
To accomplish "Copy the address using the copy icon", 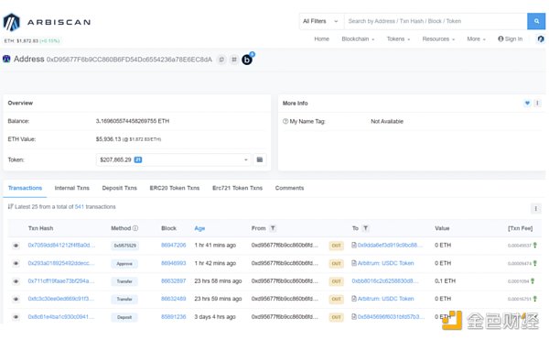I will (x=221, y=60).
